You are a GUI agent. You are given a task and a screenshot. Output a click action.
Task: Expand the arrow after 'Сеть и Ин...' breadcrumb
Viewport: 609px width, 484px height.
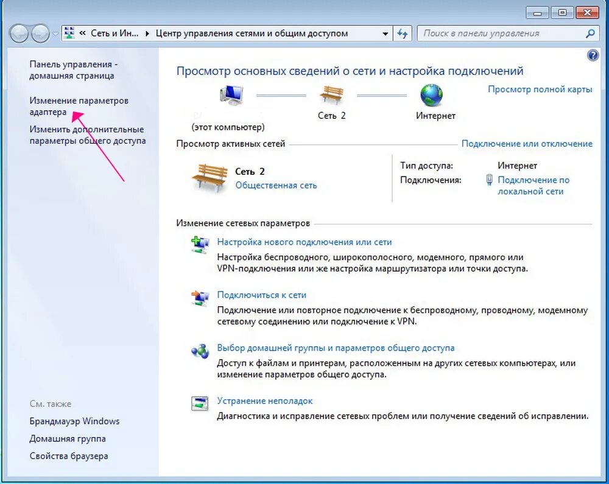click(147, 33)
